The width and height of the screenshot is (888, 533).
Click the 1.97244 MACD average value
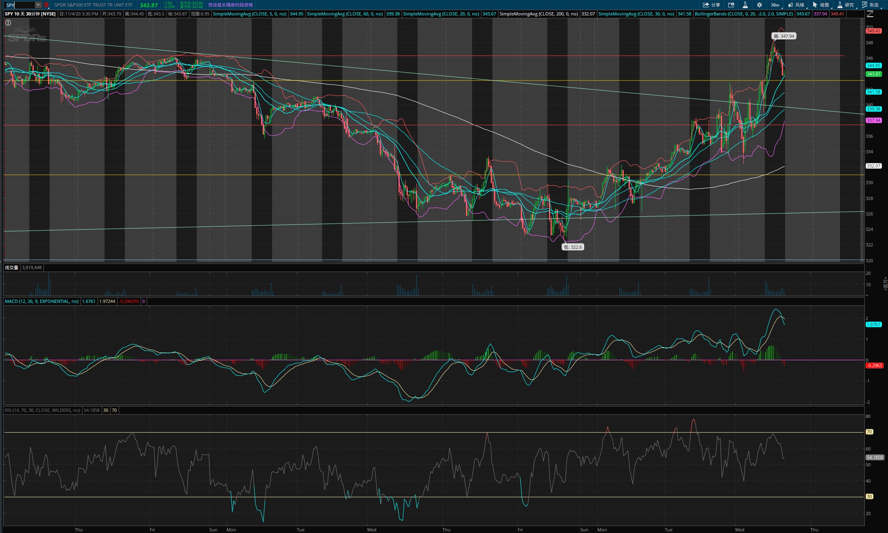pyautogui.click(x=107, y=301)
